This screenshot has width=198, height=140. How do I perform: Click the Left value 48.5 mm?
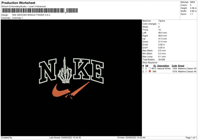162,33
